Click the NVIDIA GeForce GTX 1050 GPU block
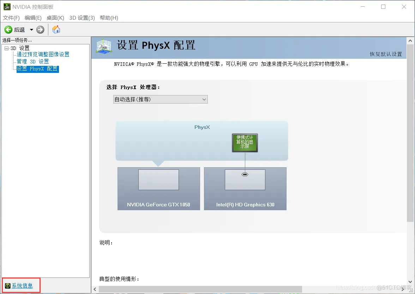Viewport: 415px width, 294px height. click(x=158, y=189)
